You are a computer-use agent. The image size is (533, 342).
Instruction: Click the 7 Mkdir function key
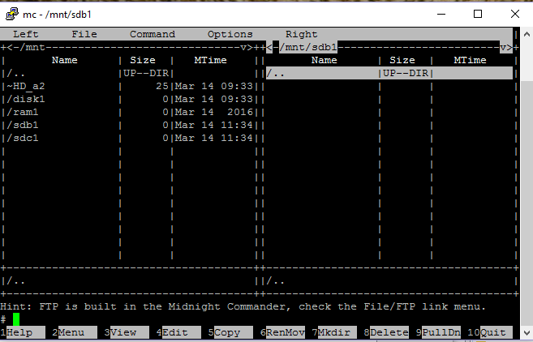pos(334,332)
